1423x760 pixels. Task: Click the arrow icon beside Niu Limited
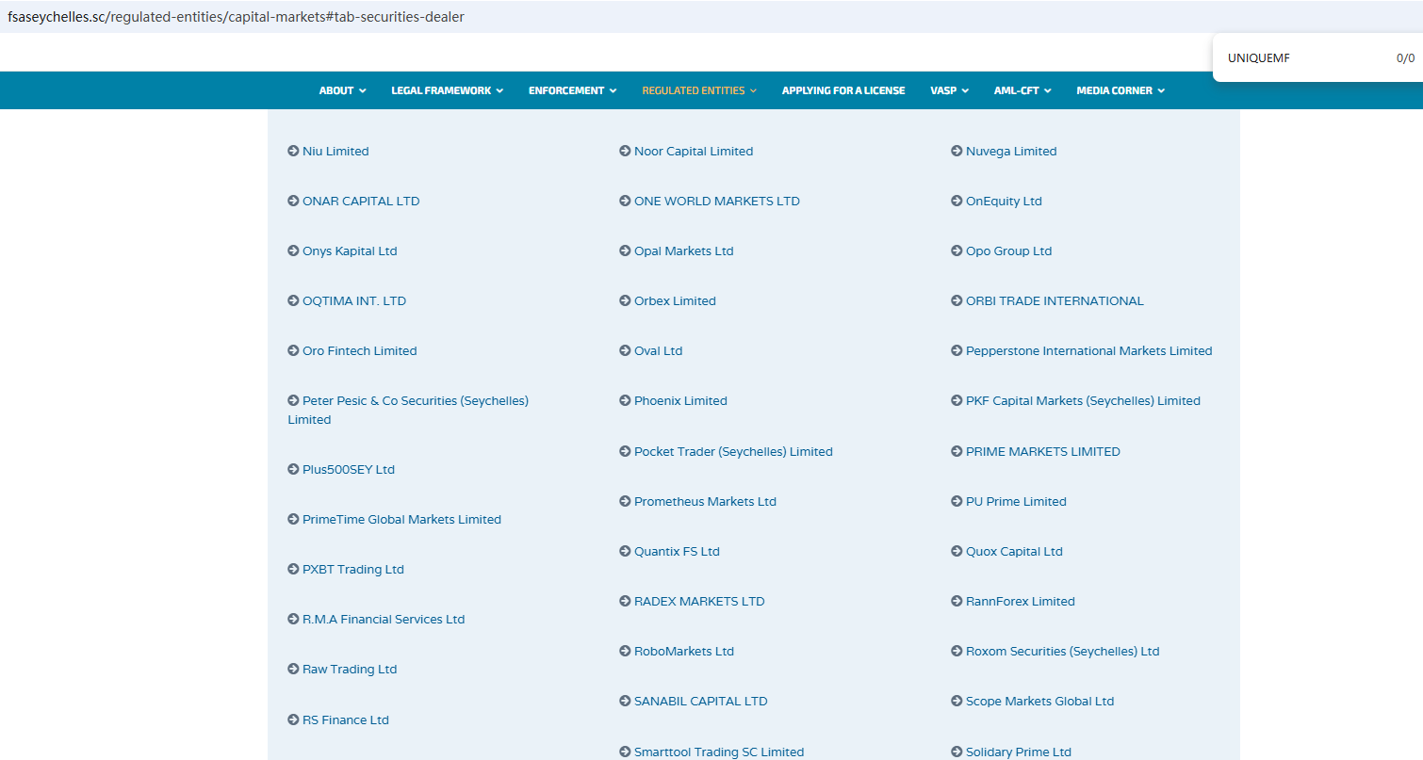(293, 151)
